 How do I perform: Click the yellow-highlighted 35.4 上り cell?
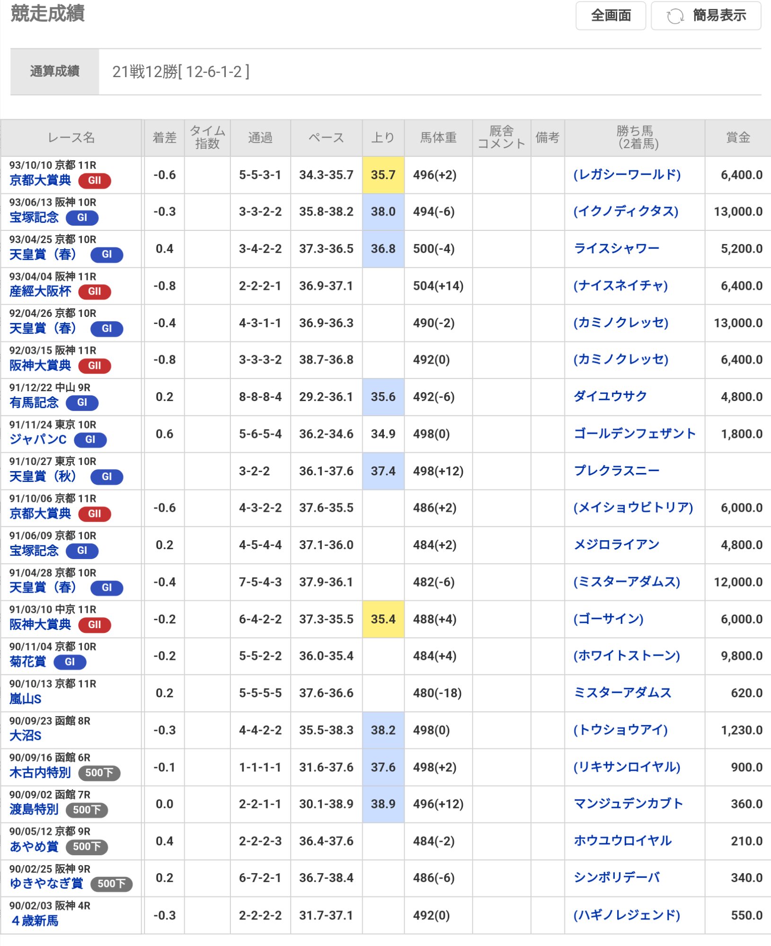(x=382, y=619)
